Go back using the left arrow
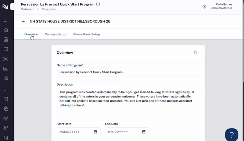 click(x=23, y=21)
